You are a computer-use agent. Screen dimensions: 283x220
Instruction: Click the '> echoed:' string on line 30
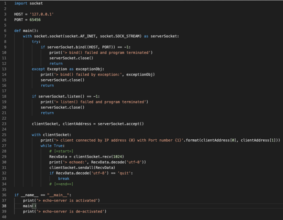pyautogui.click(x=75, y=162)
